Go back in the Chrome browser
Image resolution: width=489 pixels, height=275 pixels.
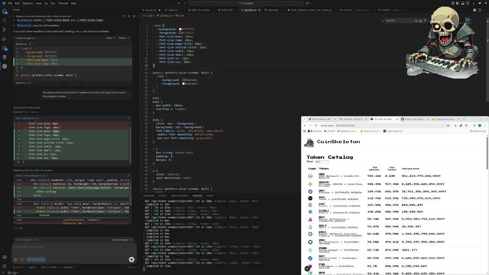[305, 126]
